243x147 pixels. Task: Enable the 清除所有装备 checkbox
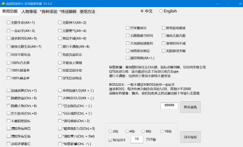tap(9, 136)
